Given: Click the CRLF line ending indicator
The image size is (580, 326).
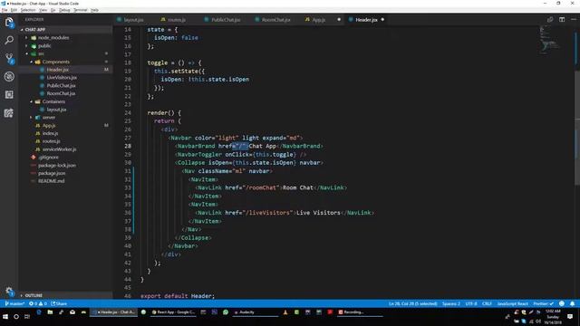Looking at the screenshot, I should click(487, 303).
